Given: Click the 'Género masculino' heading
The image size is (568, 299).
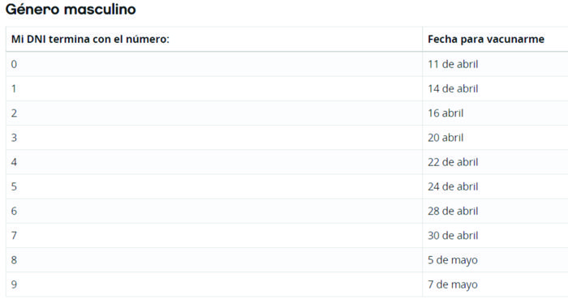Looking at the screenshot, I should pos(71,9).
